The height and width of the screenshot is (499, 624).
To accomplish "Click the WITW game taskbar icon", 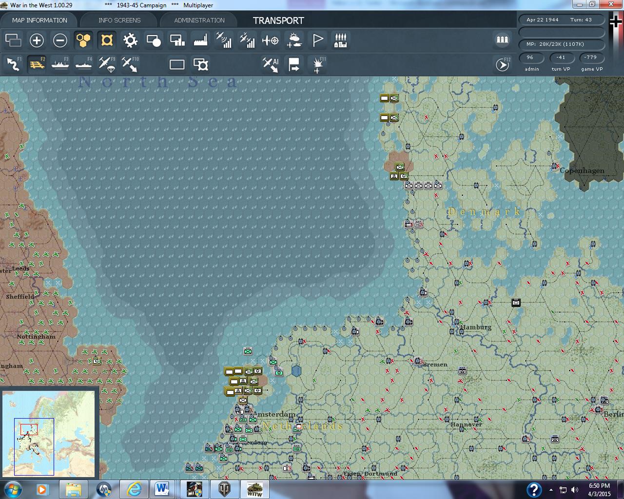I will coord(254,489).
